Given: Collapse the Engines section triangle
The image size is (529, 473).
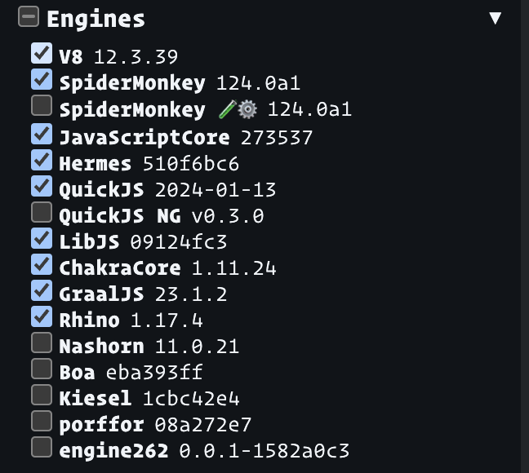Looking at the screenshot, I should (495, 18).
